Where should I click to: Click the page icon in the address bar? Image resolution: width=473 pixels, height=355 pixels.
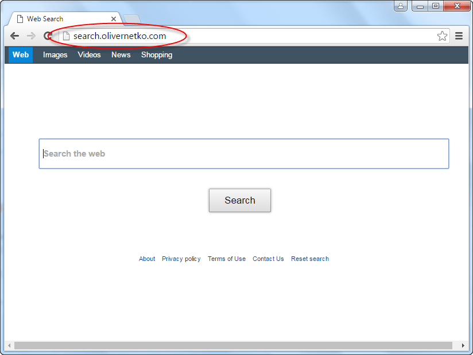[x=66, y=36]
